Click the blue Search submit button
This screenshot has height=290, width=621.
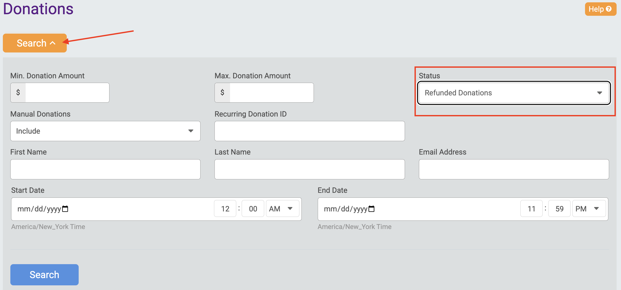tap(45, 274)
